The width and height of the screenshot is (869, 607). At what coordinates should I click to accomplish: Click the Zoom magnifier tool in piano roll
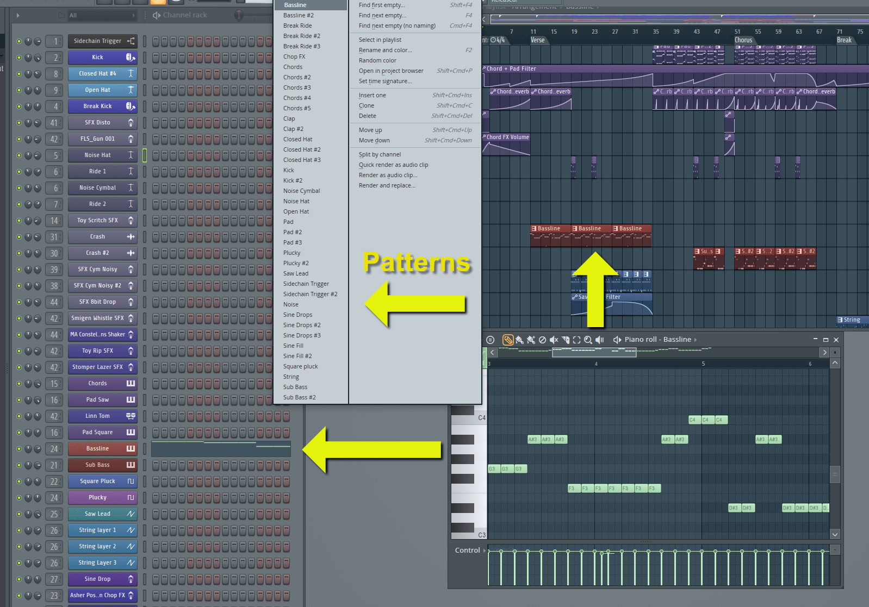coord(588,340)
